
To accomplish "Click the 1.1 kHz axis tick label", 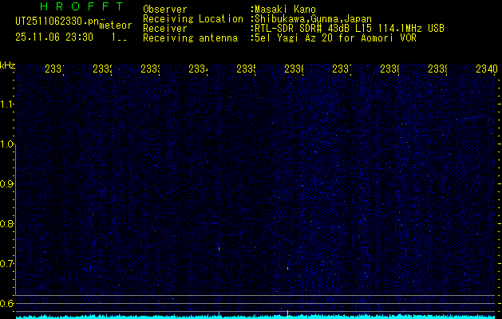I will tap(6, 104).
